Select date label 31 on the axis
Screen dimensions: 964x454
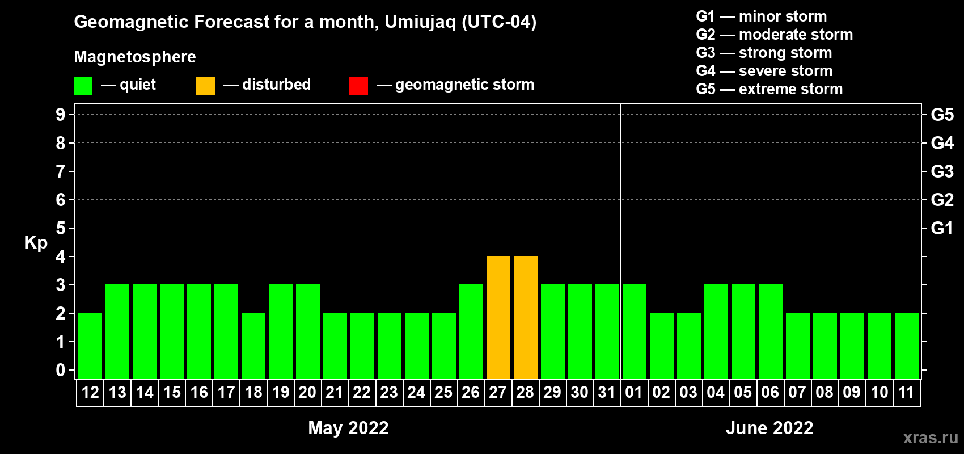pos(607,393)
